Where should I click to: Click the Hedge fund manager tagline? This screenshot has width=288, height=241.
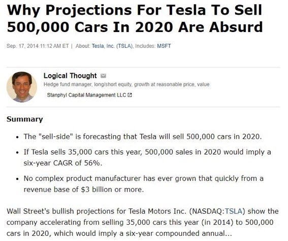pyautogui.click(x=126, y=84)
